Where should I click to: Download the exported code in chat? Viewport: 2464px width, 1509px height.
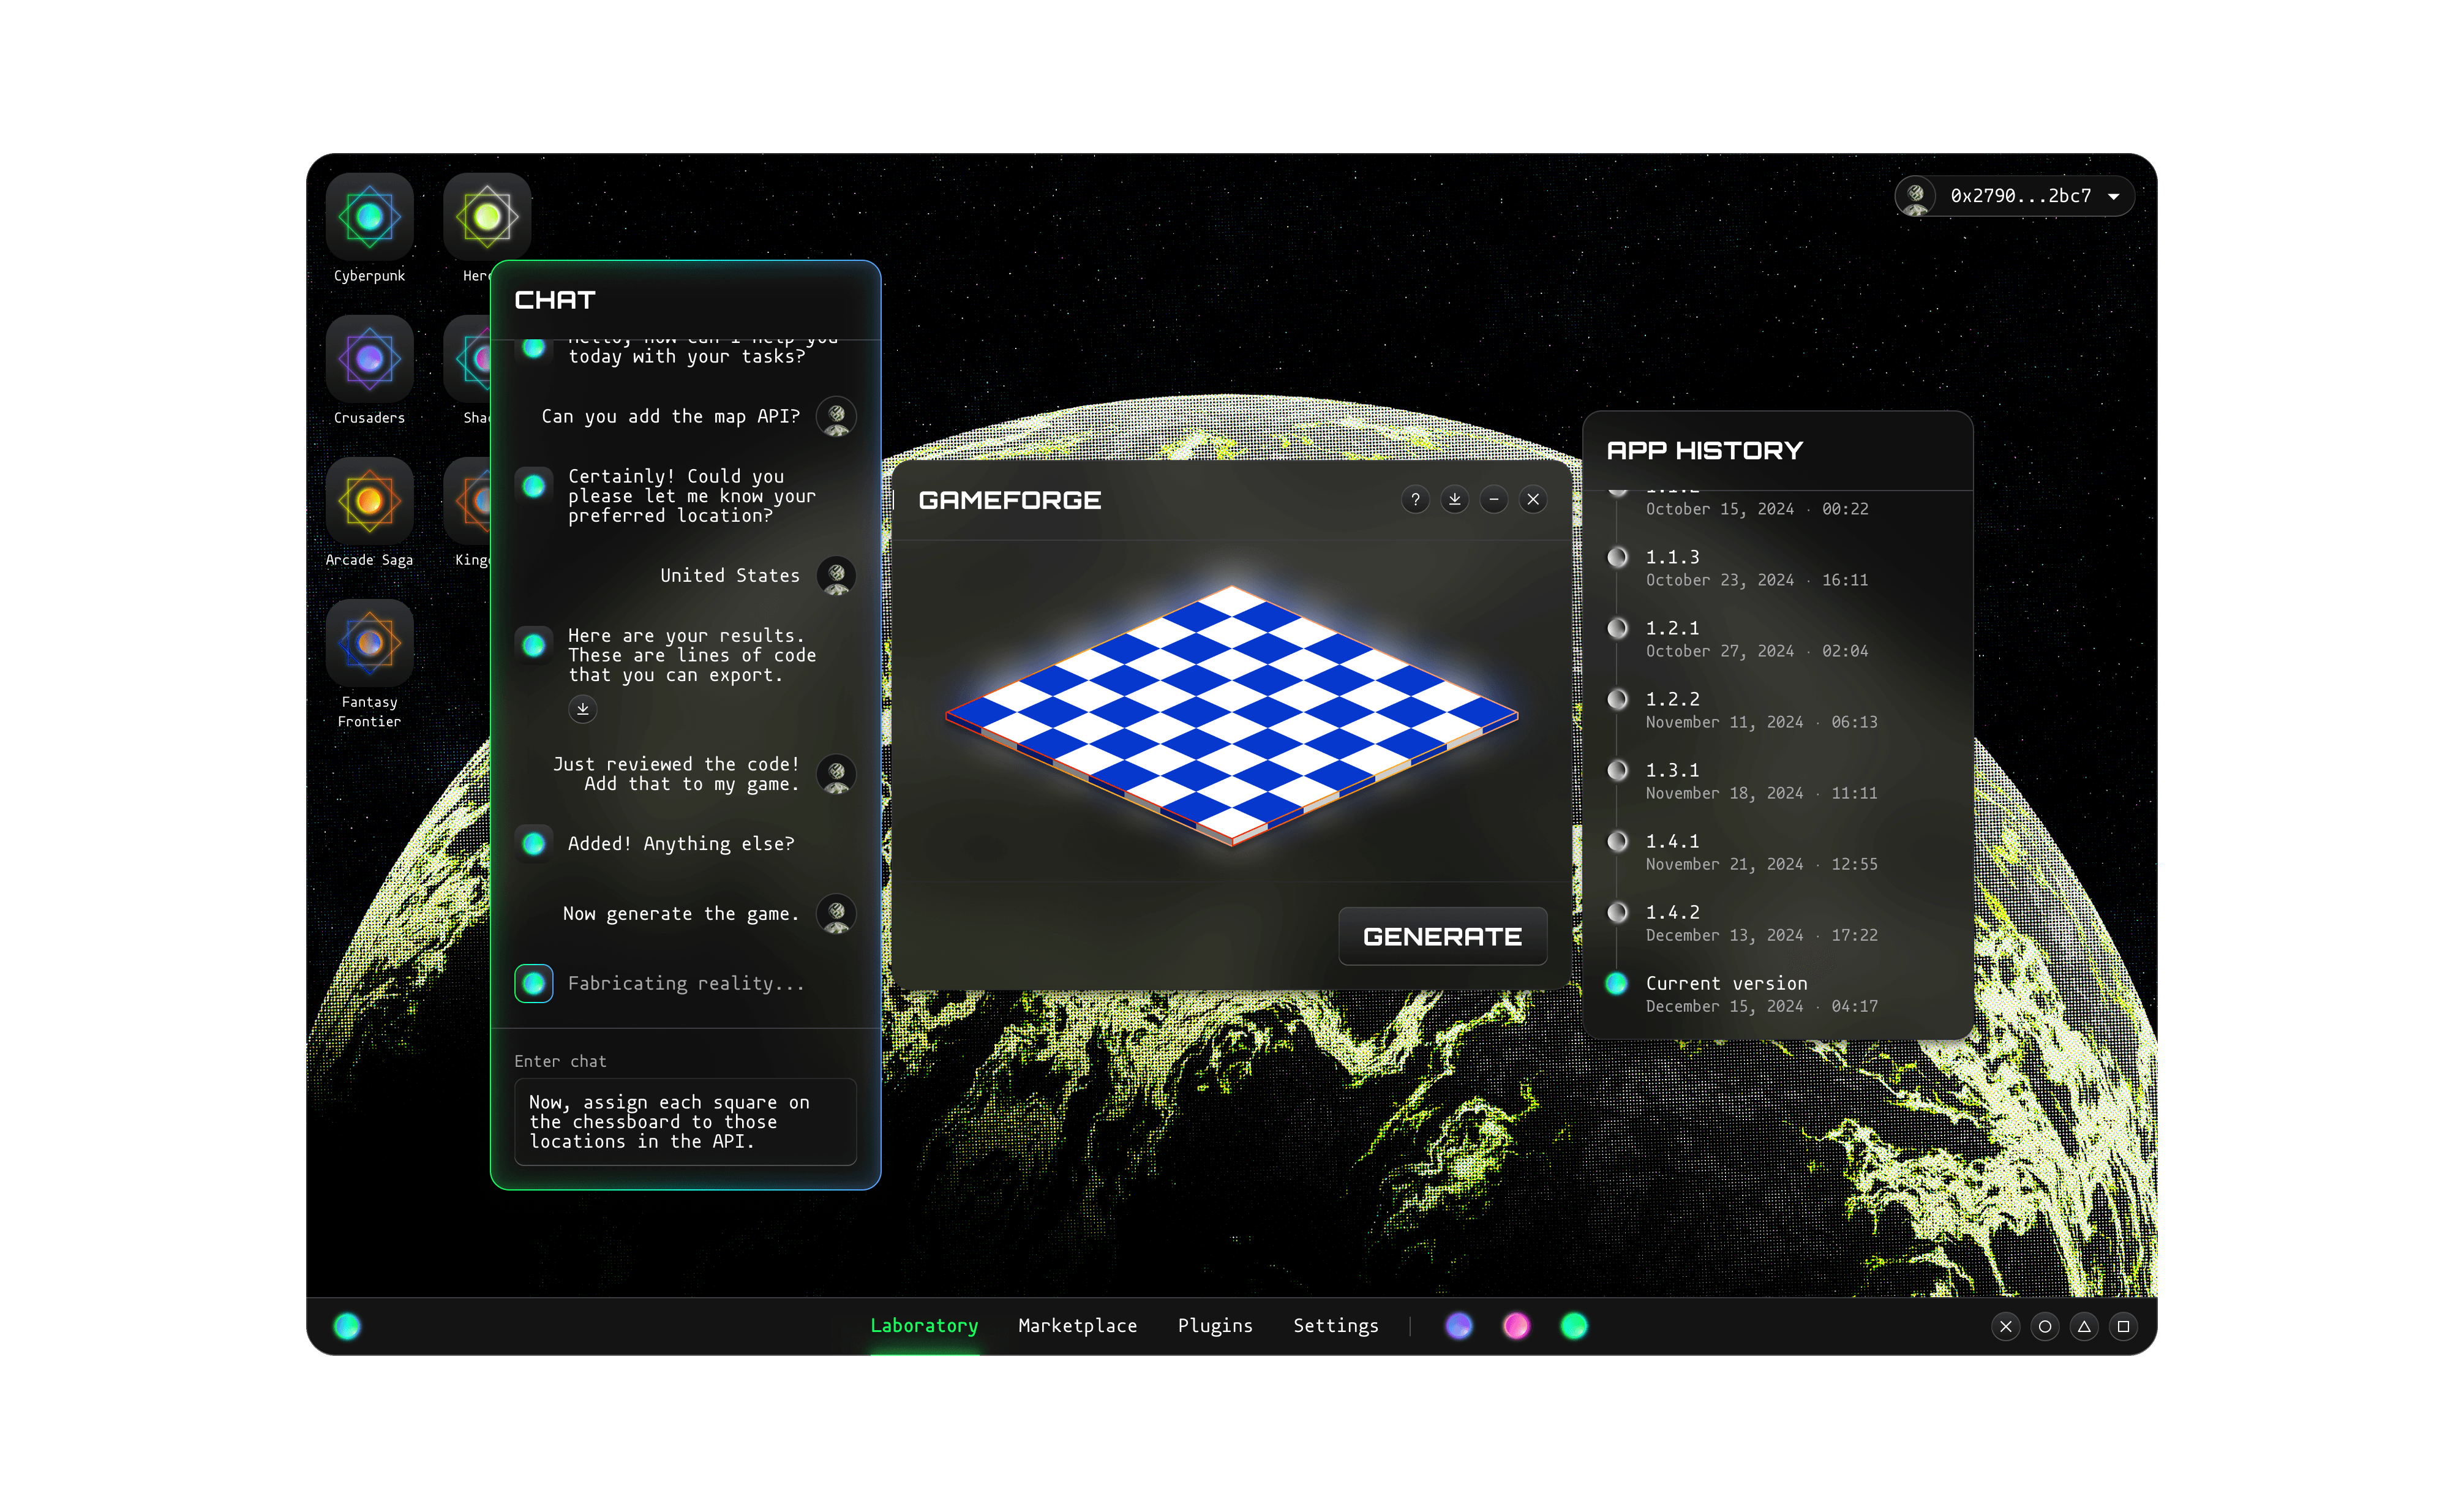point(582,709)
